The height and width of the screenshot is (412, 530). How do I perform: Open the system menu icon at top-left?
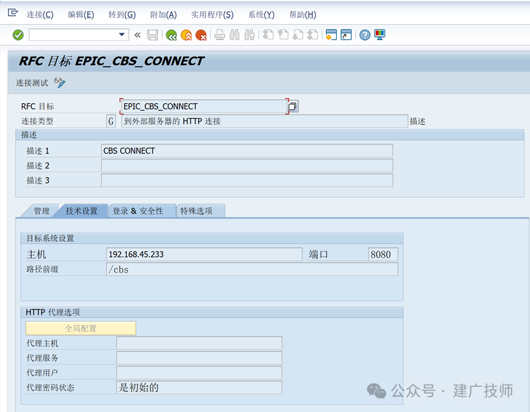pos(12,13)
